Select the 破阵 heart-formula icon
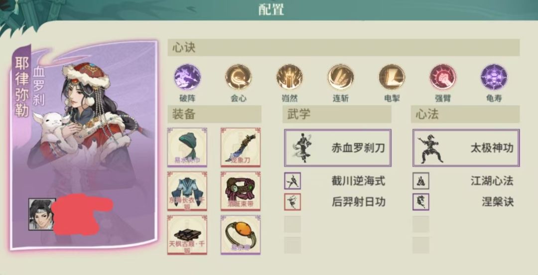 (x=187, y=77)
